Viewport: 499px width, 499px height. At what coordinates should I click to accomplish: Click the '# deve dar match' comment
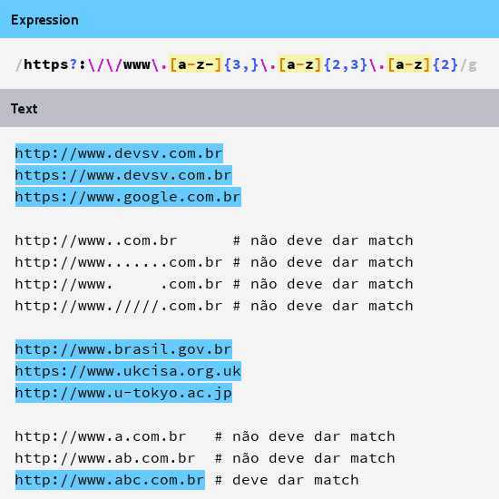(287, 480)
